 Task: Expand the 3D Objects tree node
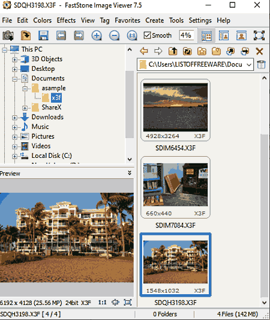[x=14, y=59]
